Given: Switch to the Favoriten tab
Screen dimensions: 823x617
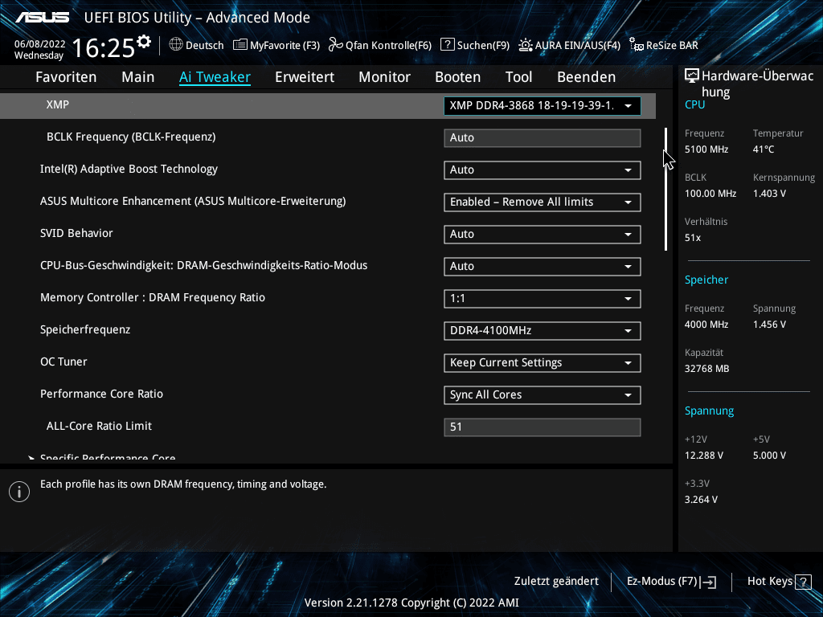Looking at the screenshot, I should coord(66,77).
